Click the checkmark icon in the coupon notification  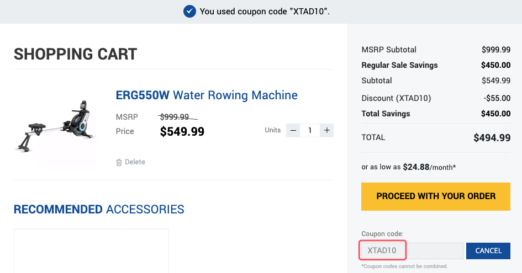pyautogui.click(x=189, y=11)
